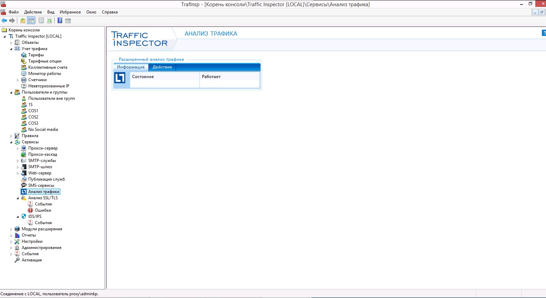Expand the Объекты tree node

pos(11,43)
